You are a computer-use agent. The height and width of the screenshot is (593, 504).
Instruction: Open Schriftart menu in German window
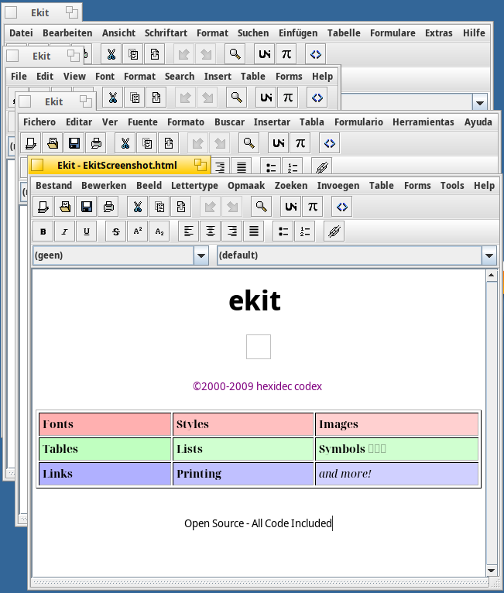[x=166, y=33]
